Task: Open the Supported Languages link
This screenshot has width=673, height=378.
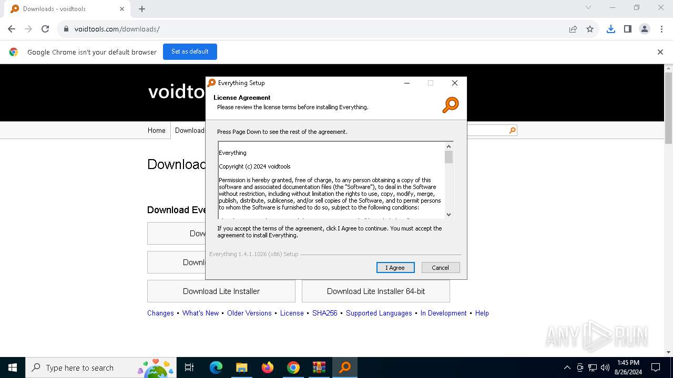Action: (x=379, y=313)
